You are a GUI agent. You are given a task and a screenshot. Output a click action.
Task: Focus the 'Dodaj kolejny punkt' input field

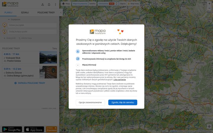pyautogui.click(x=32, y=32)
